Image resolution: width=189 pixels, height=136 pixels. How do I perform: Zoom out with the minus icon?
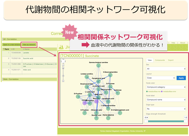[x=63, y=81]
